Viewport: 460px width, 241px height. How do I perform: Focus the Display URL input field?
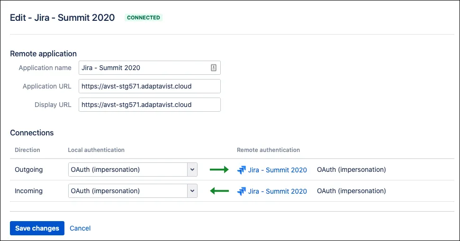point(150,105)
